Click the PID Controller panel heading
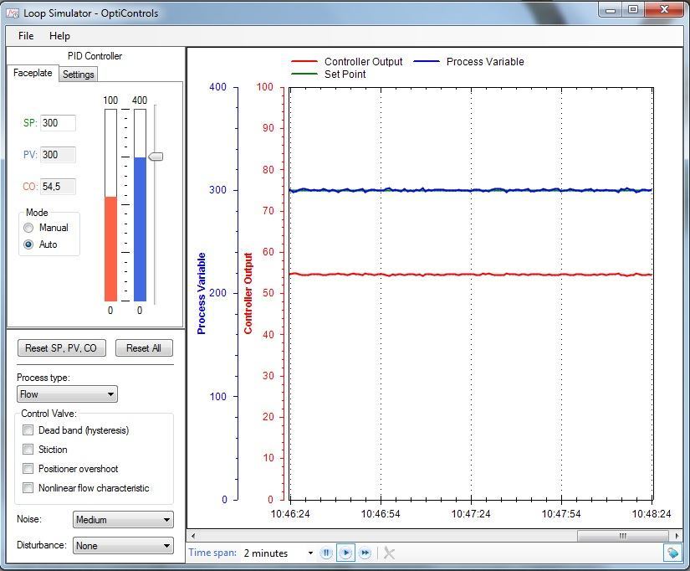Screen dimensions: 690x571 pyautogui.click(x=95, y=56)
